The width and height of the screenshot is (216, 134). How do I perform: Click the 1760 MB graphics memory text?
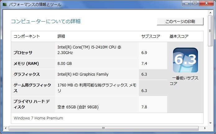(x=97, y=88)
